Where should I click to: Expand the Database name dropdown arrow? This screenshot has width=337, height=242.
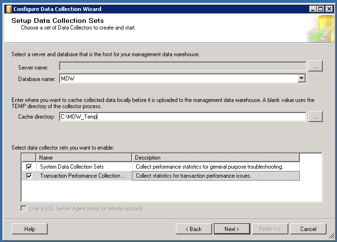301,79
